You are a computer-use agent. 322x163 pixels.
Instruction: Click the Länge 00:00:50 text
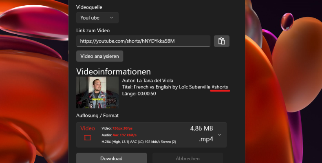pyautogui.click(x=139, y=94)
